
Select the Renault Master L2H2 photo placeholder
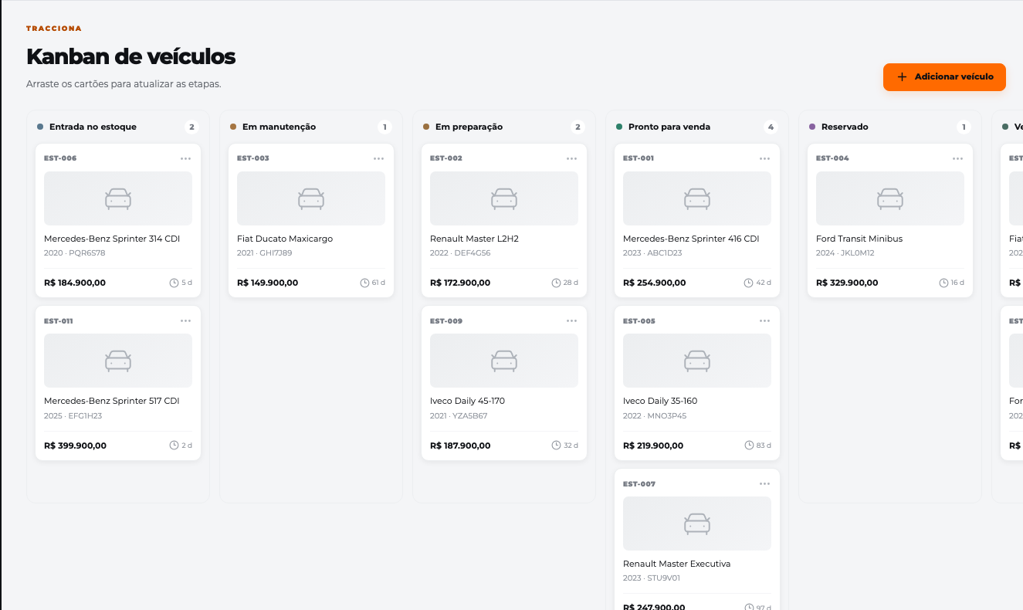coord(504,198)
